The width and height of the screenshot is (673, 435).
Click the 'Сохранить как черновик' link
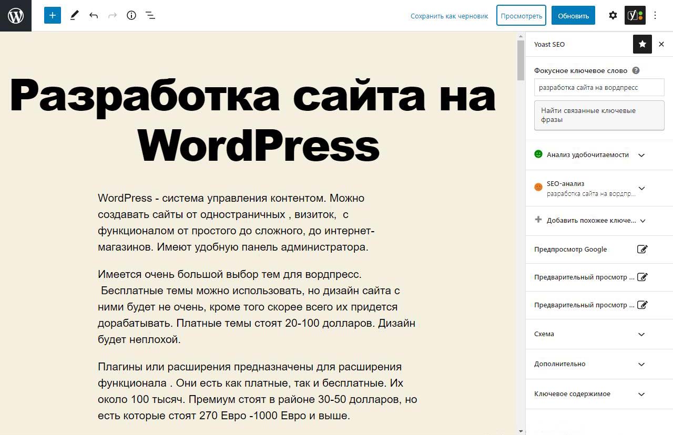449,16
